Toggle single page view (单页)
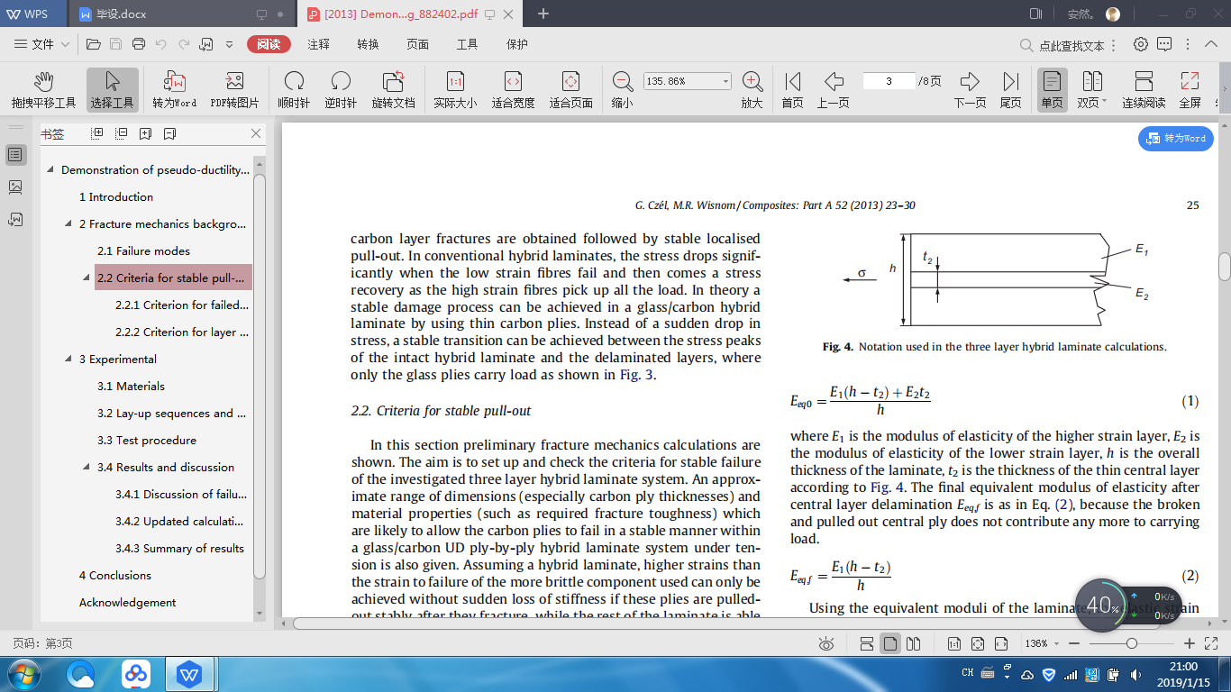The width and height of the screenshot is (1231, 692). tap(1052, 89)
